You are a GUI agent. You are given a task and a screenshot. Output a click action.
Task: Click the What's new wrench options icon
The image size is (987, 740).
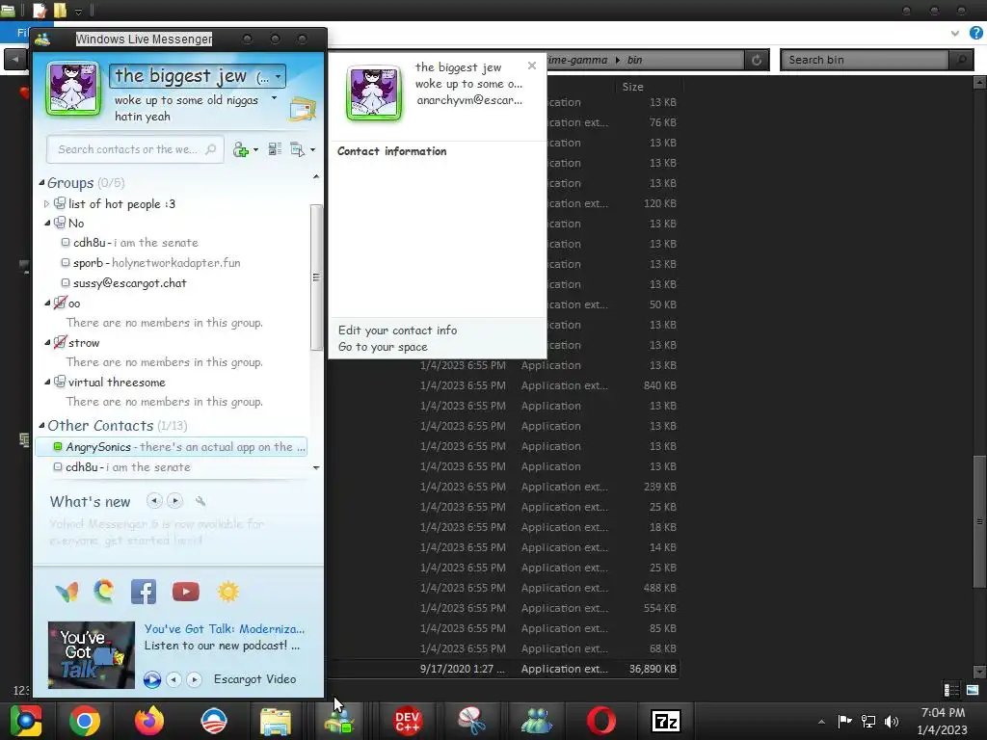(200, 501)
